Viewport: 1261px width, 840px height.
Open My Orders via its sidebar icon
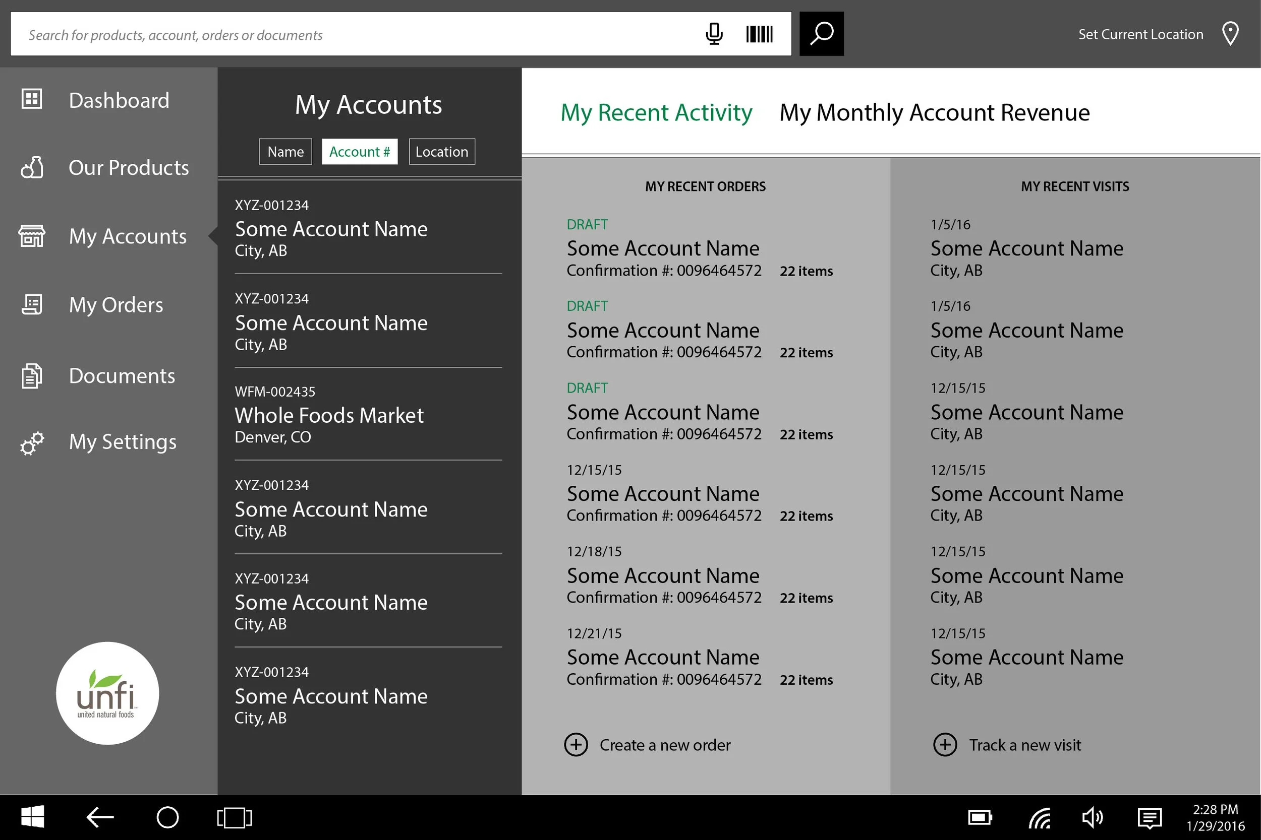(x=31, y=304)
